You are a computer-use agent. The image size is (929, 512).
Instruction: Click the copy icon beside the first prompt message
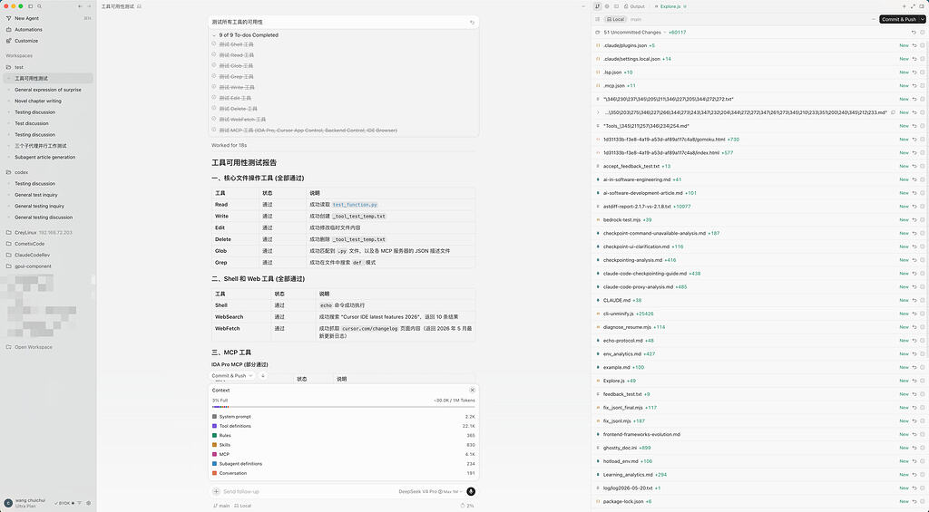coord(472,22)
